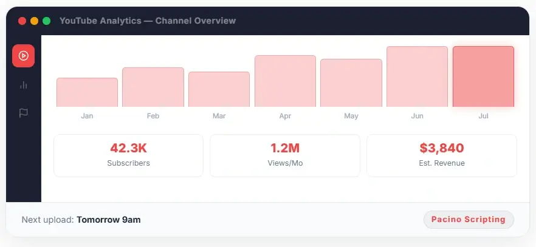
Task: Click the May axis label
Action: click(x=351, y=116)
